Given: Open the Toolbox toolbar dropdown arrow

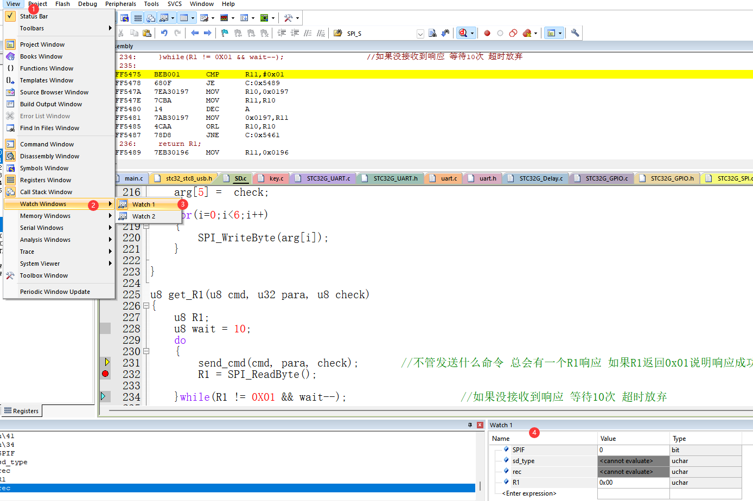Looking at the screenshot, I should coord(297,18).
